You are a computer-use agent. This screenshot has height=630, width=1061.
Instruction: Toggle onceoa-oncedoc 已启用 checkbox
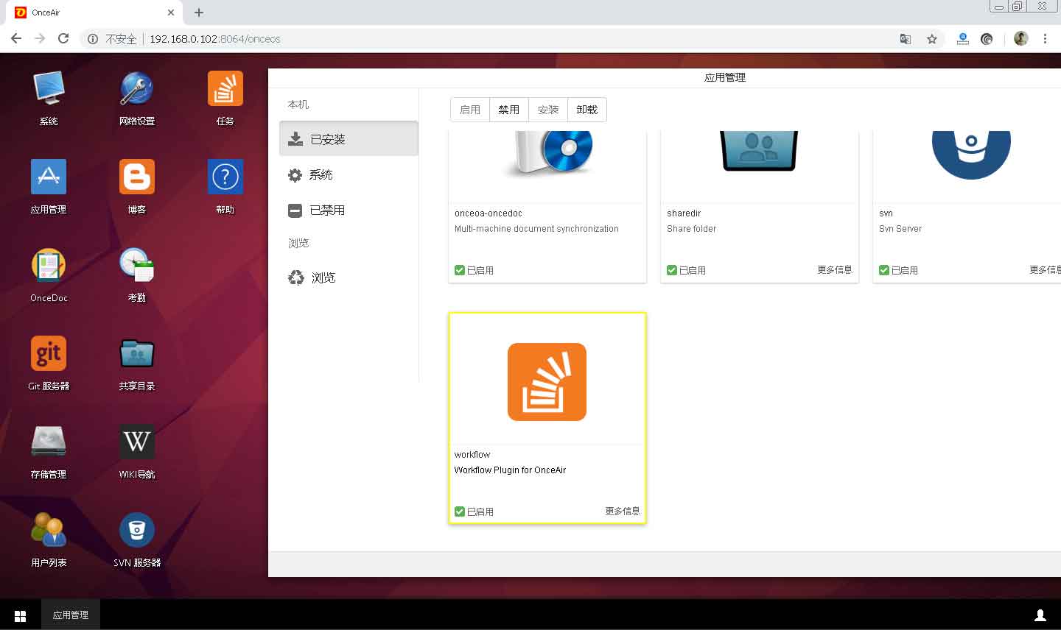click(x=460, y=270)
